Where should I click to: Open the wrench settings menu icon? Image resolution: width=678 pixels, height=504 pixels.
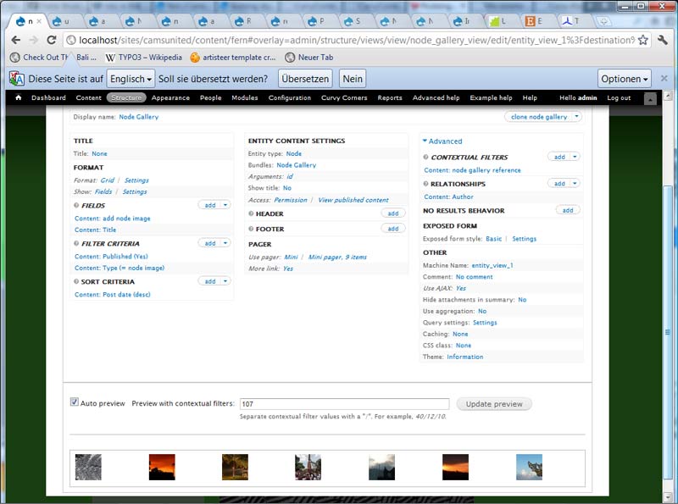(x=663, y=40)
